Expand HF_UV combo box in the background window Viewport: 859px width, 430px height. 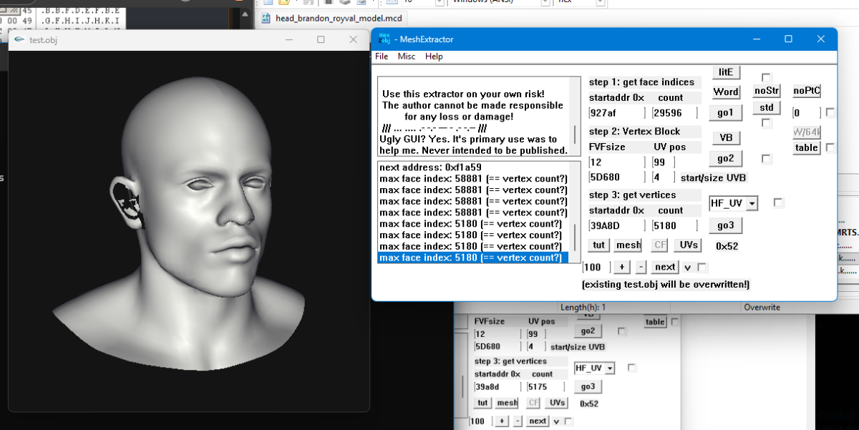pyautogui.click(x=610, y=368)
